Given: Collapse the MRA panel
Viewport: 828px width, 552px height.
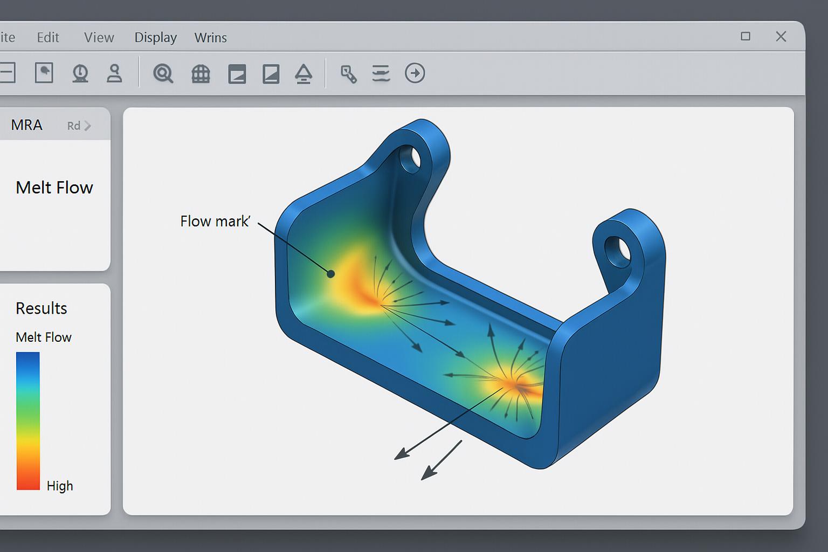Looking at the screenshot, I should coord(27,125).
